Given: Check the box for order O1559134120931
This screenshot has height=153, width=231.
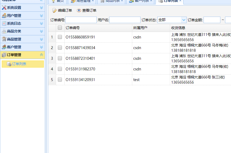Looking at the screenshot, I should [x=59, y=80].
